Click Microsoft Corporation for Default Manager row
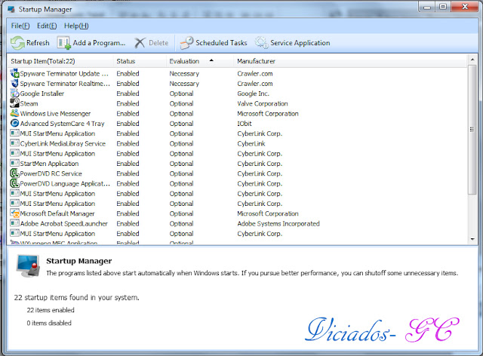Screen dimensions: 483x356 268,213
